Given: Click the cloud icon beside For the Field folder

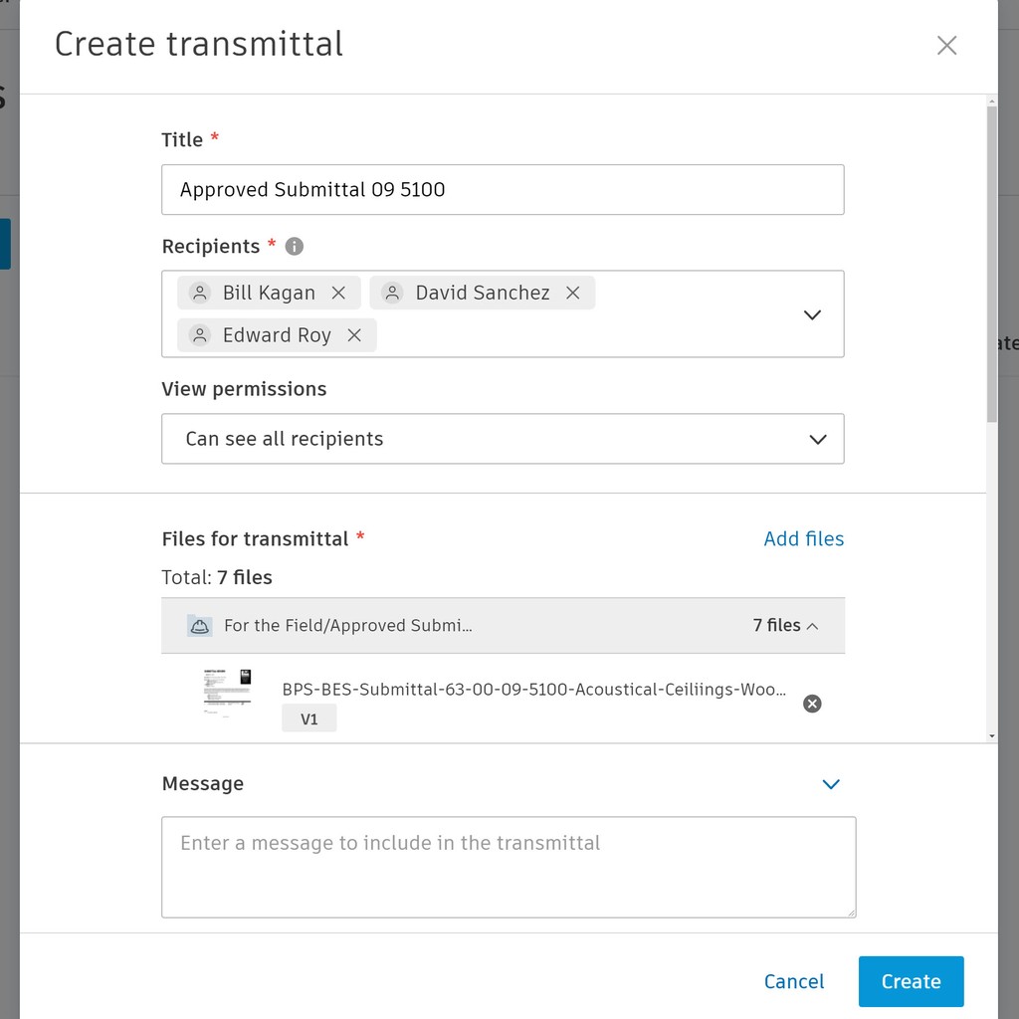Looking at the screenshot, I should (x=199, y=625).
